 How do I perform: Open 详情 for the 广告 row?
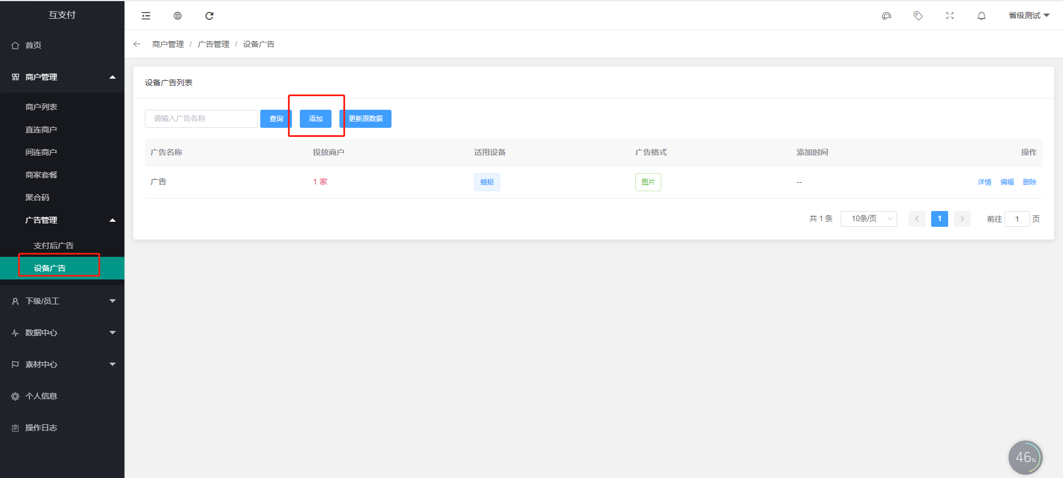click(x=984, y=182)
